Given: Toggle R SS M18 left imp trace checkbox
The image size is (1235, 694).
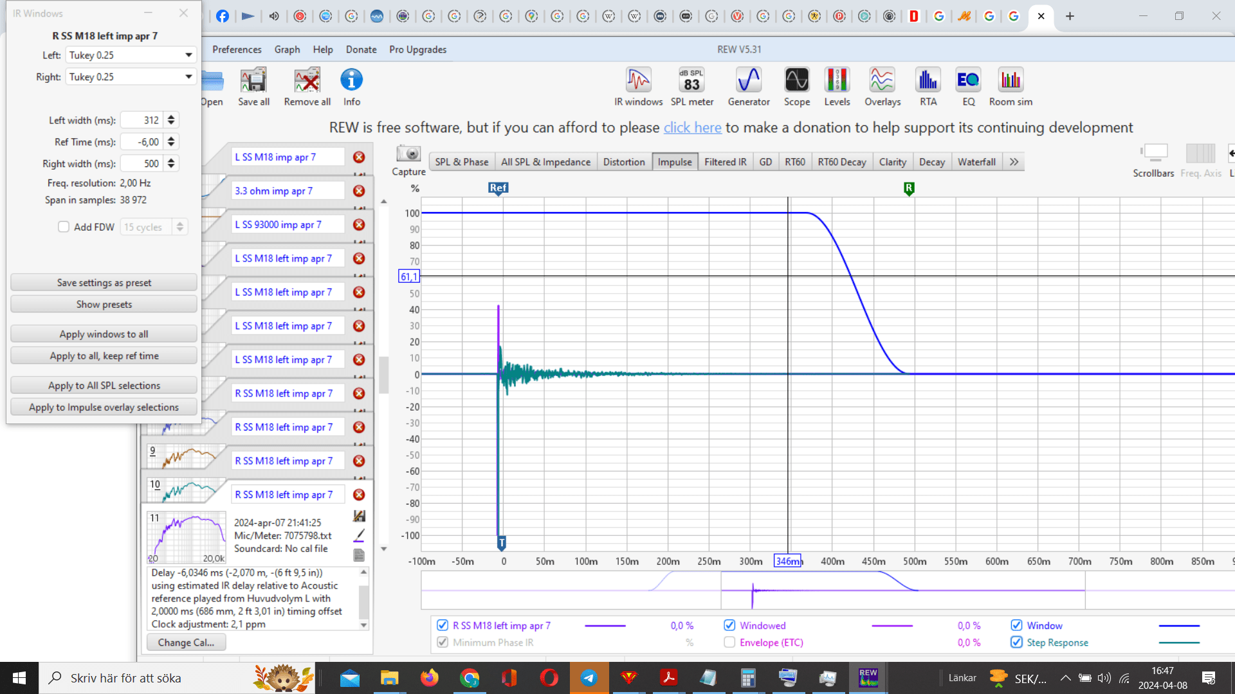Looking at the screenshot, I should [443, 625].
